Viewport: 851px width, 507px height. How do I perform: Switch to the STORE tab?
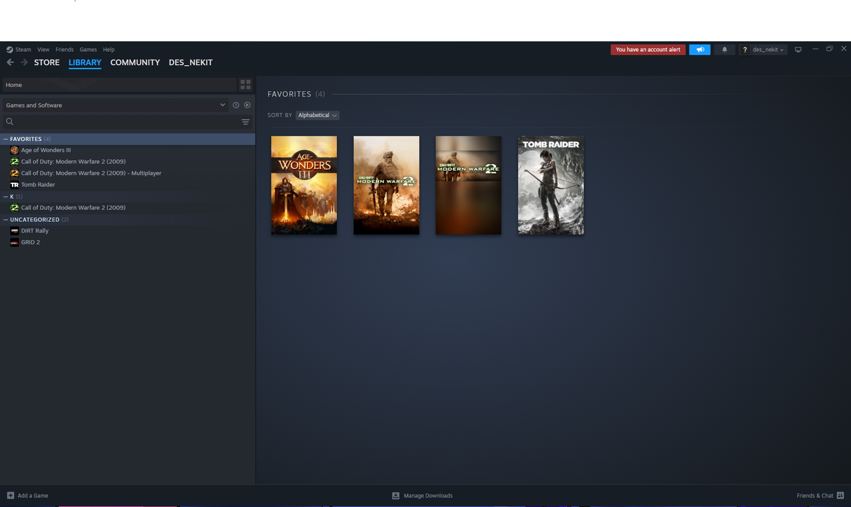click(47, 62)
